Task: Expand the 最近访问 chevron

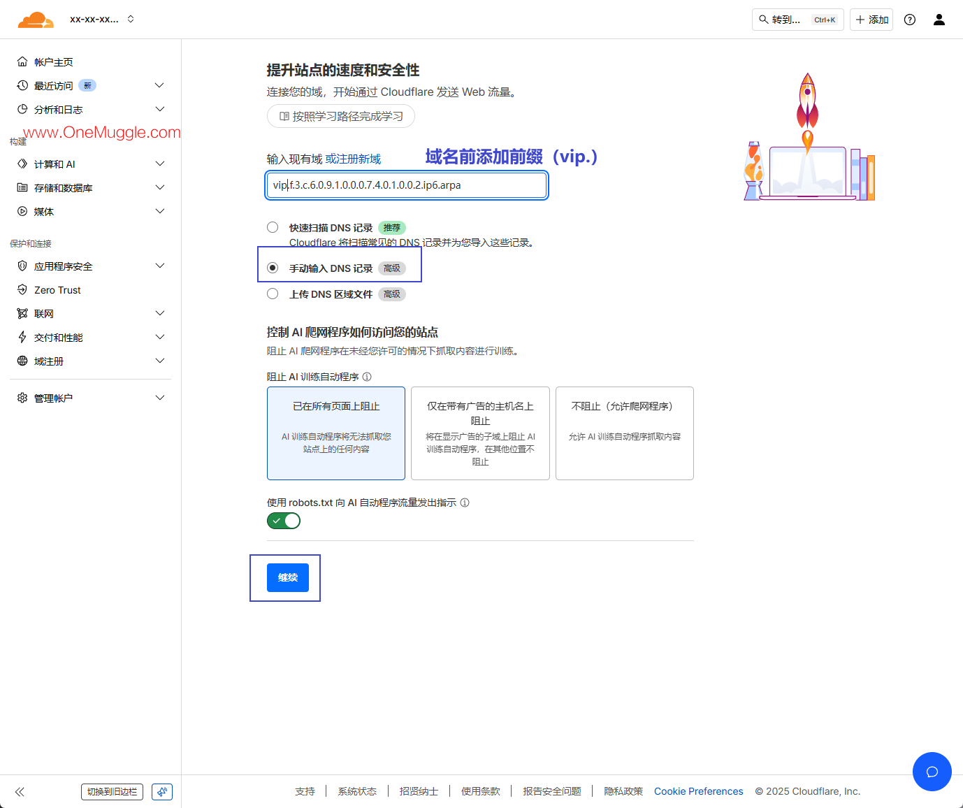Action: pyautogui.click(x=159, y=85)
